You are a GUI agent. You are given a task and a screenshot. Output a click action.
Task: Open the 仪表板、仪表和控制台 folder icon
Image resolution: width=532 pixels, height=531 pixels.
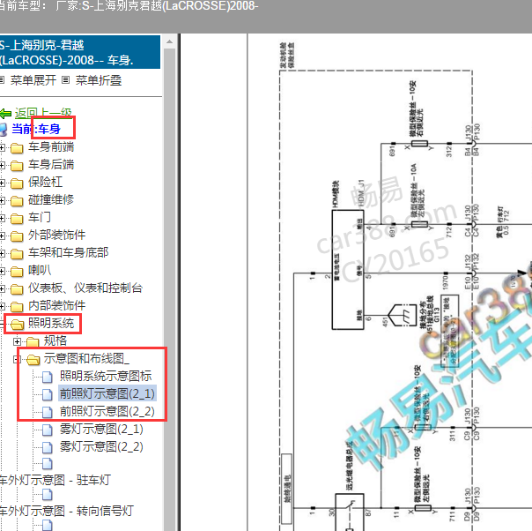pos(17,289)
